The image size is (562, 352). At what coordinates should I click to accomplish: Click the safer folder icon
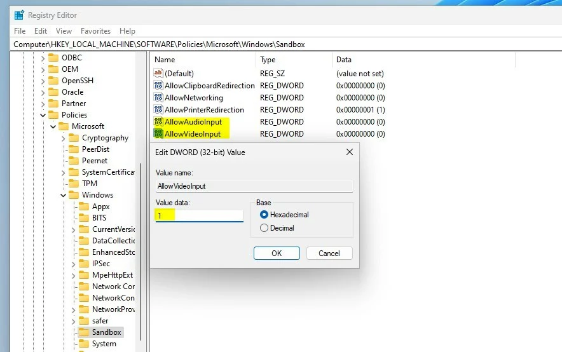click(x=84, y=321)
